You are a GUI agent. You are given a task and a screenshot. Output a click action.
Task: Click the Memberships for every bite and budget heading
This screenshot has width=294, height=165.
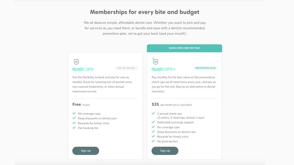coord(145,12)
